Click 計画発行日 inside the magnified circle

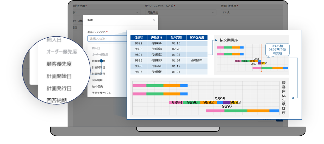[59, 88]
